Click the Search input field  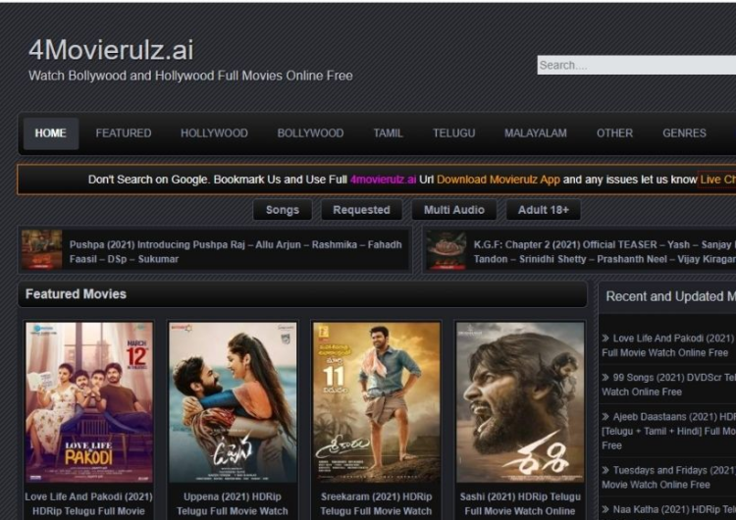point(637,65)
